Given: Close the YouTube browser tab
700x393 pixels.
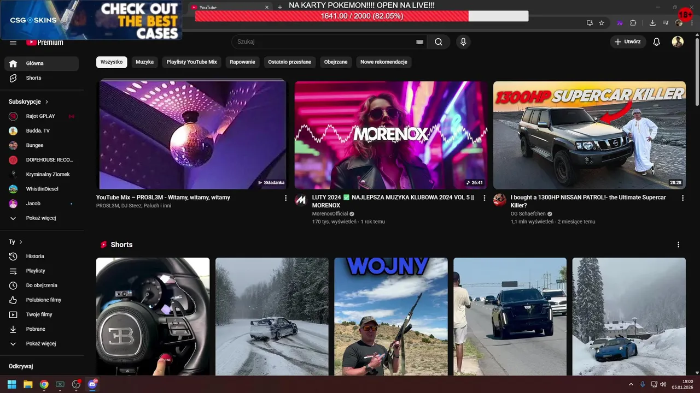Looking at the screenshot, I should point(267,7).
